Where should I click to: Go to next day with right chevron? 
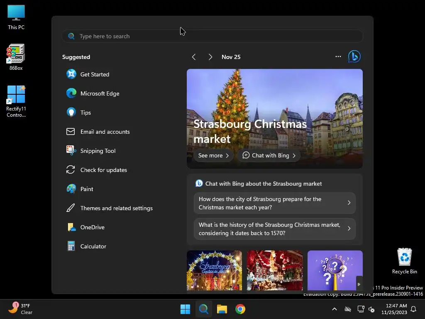click(210, 57)
